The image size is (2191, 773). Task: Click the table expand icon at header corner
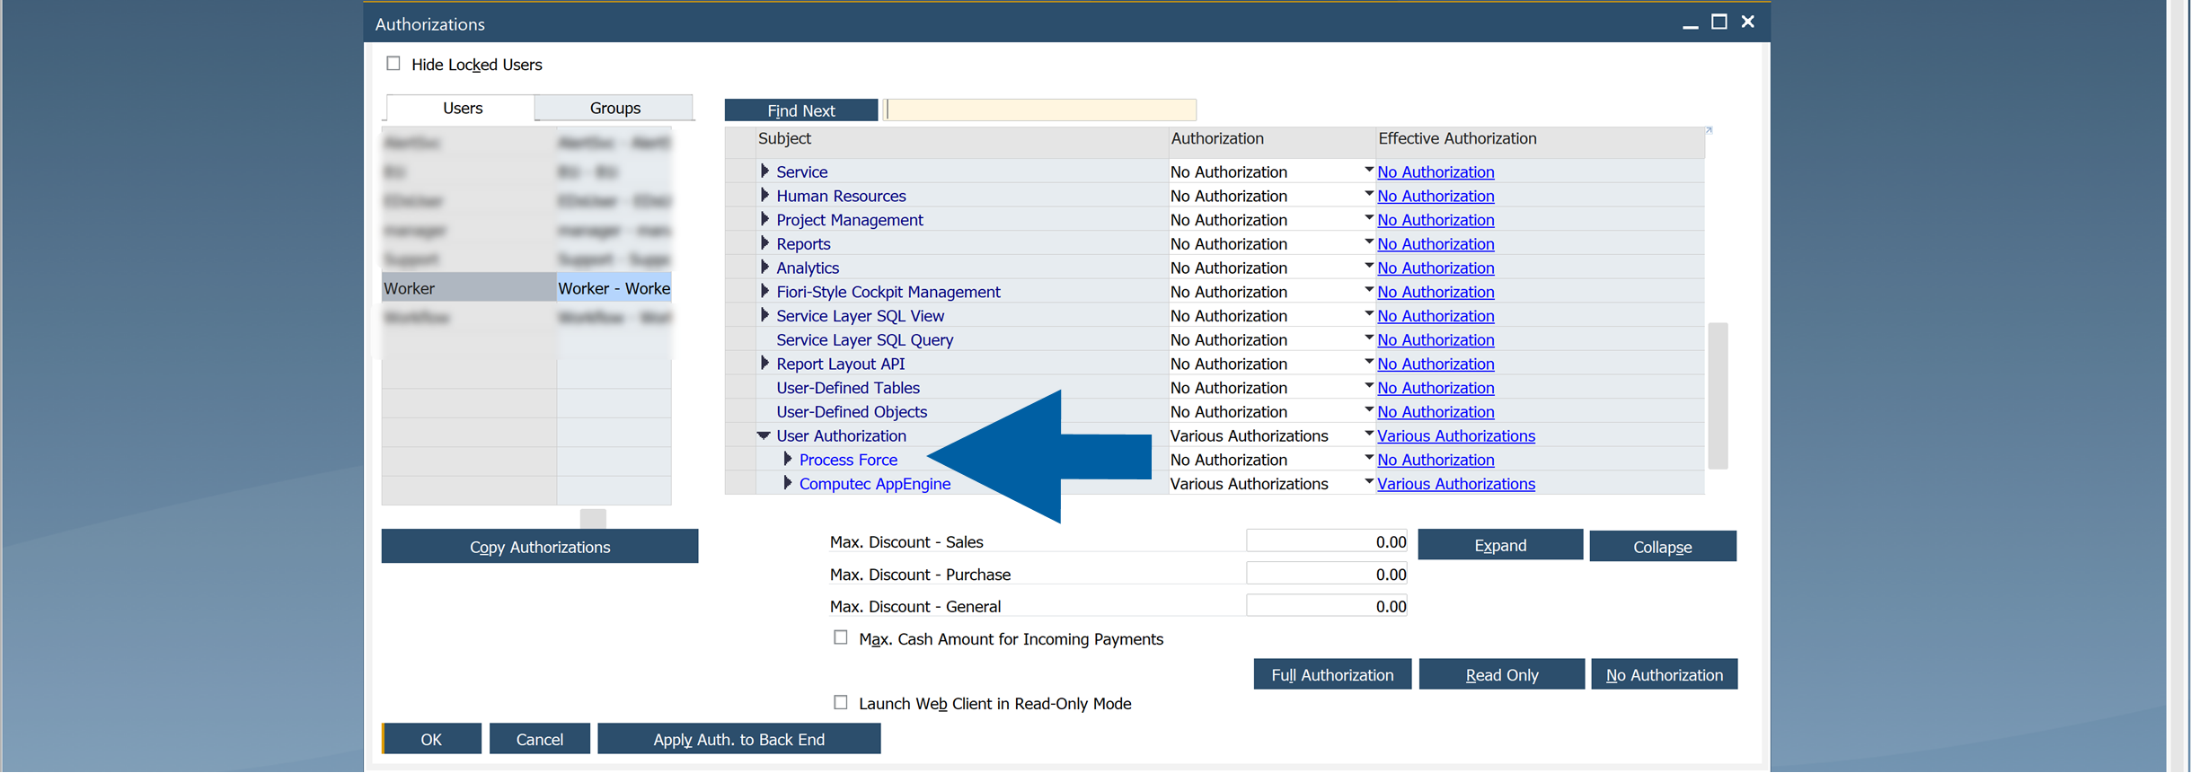pos(1709,131)
